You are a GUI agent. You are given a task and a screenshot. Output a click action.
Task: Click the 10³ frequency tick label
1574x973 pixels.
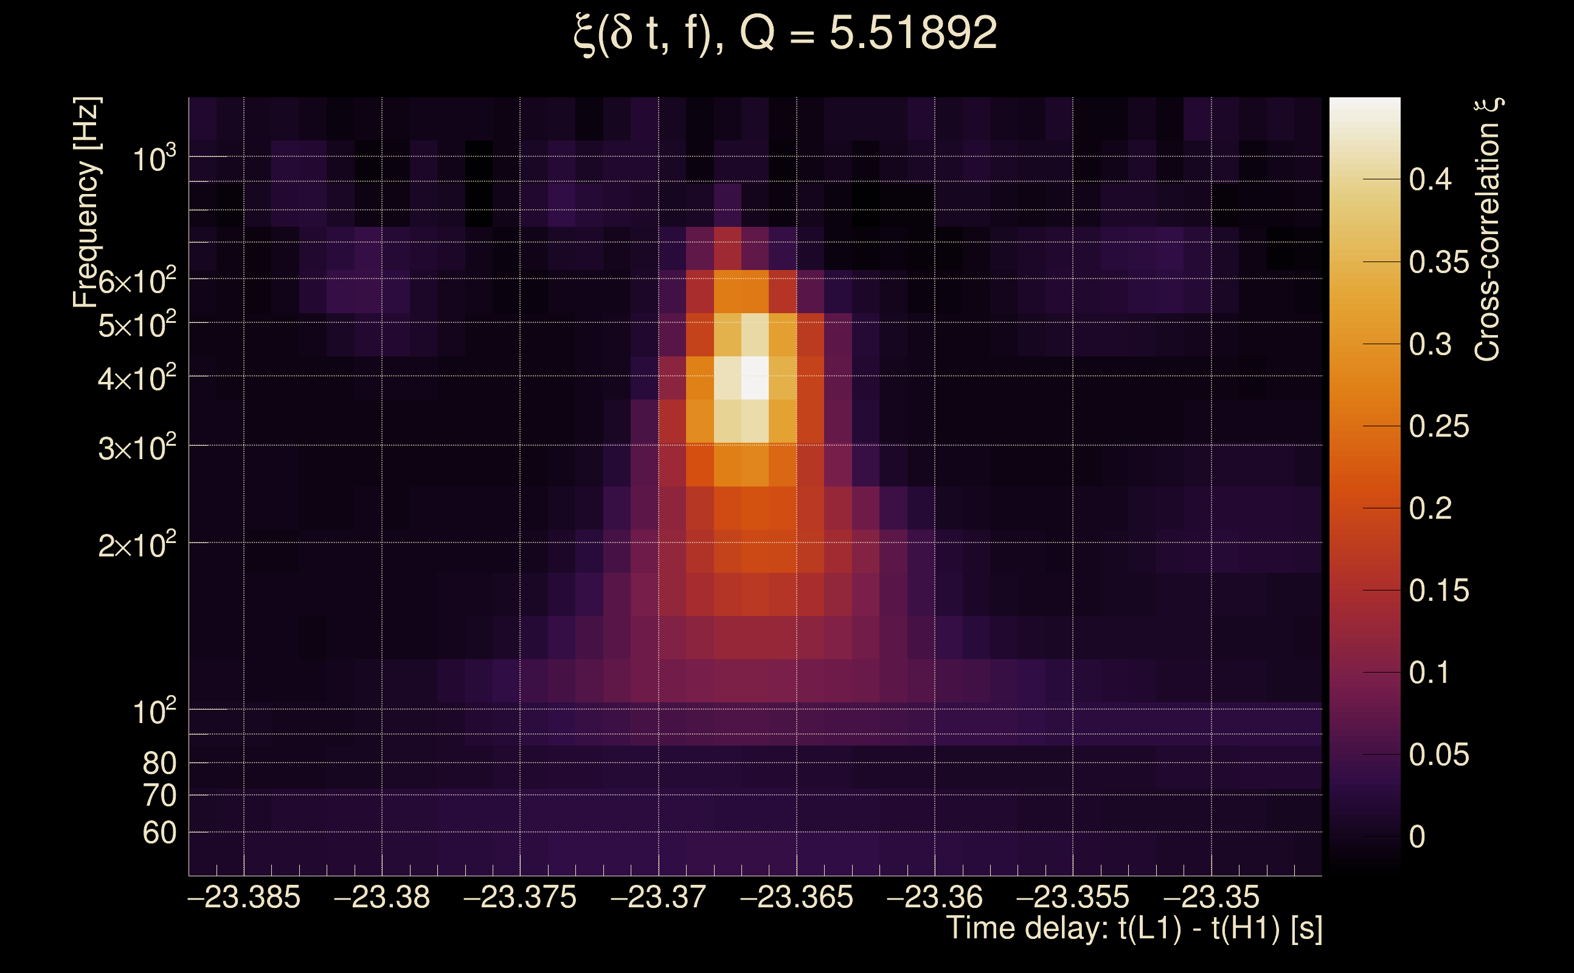click(154, 158)
